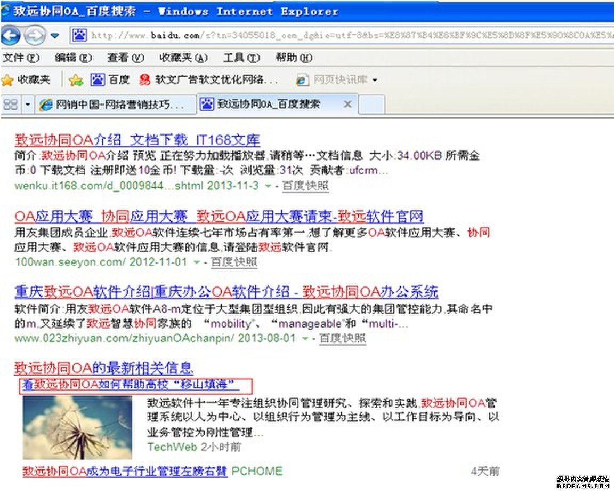The width and height of the screenshot is (615, 494).
Task: Click the browser Forward arrow button
Action: (35, 35)
